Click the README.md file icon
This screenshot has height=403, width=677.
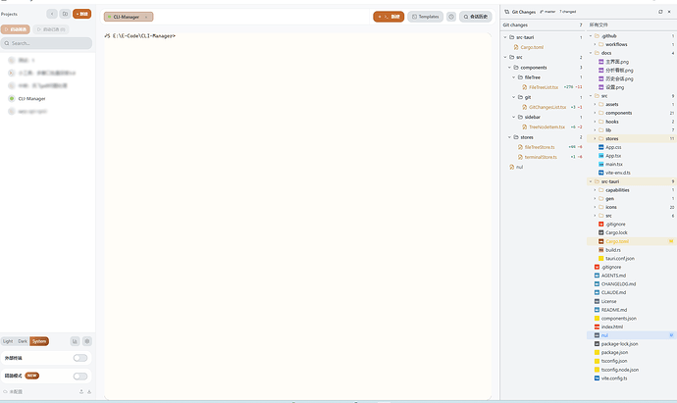click(597, 310)
